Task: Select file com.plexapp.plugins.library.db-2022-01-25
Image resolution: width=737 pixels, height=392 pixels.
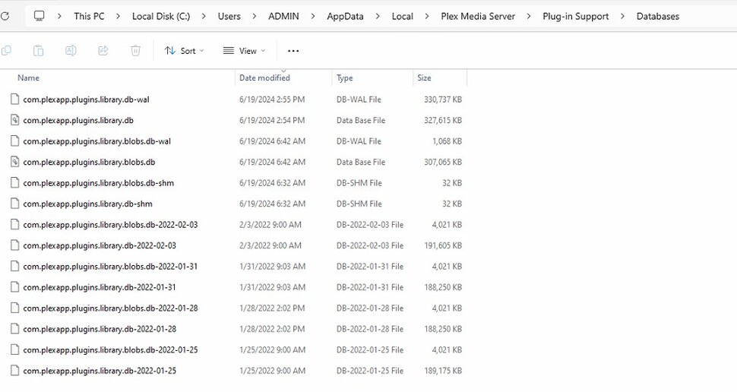Action: [100, 371]
